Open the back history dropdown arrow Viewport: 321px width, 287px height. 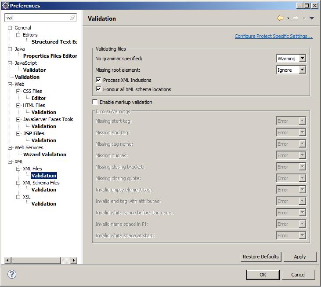coord(288,18)
